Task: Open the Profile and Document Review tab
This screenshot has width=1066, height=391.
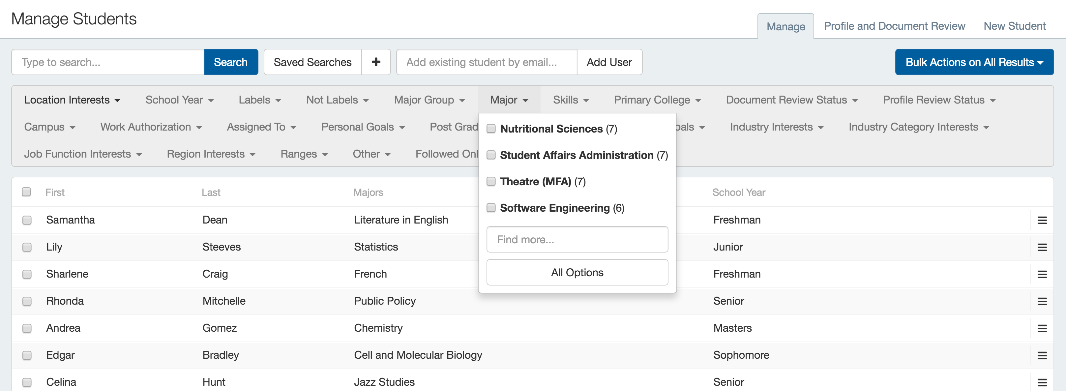Action: [894, 26]
